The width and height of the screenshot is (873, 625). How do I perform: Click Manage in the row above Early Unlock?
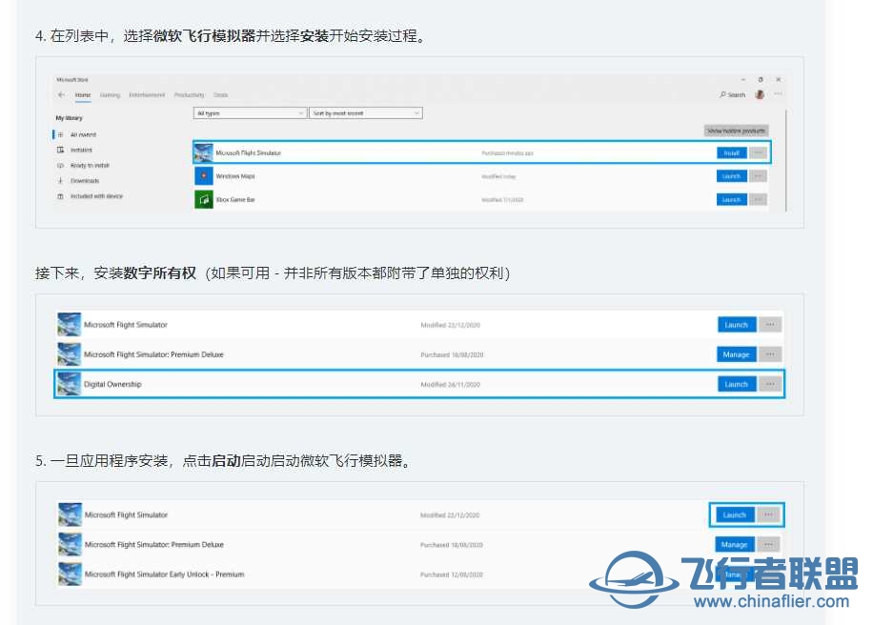(x=735, y=544)
